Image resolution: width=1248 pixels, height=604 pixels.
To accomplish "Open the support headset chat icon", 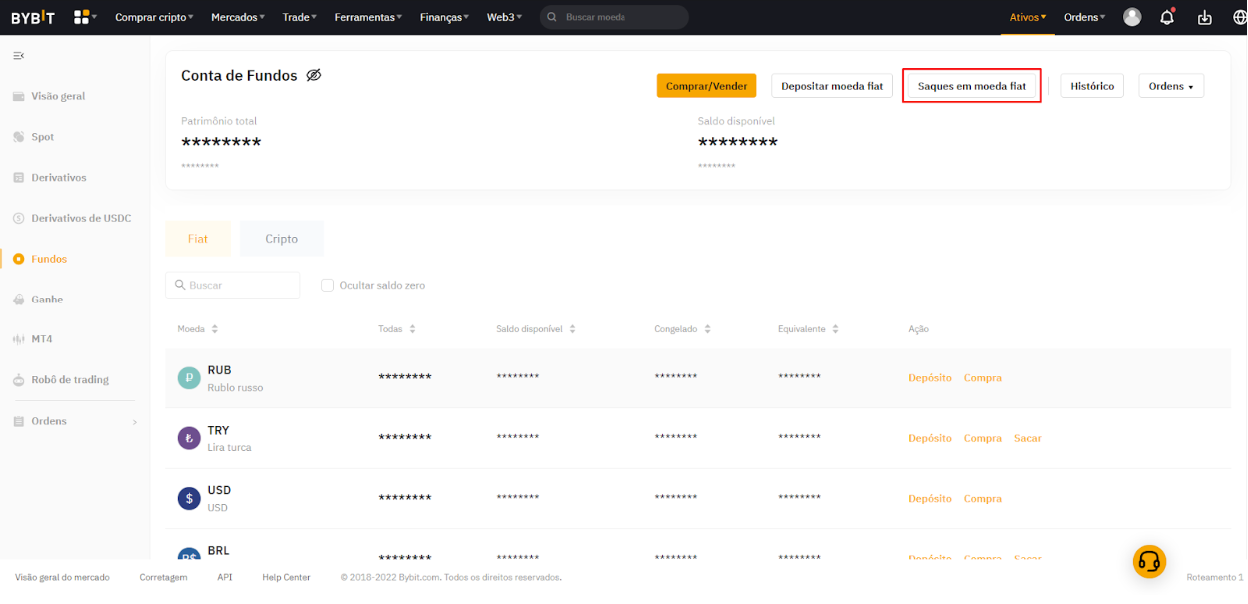I will click(x=1149, y=562).
